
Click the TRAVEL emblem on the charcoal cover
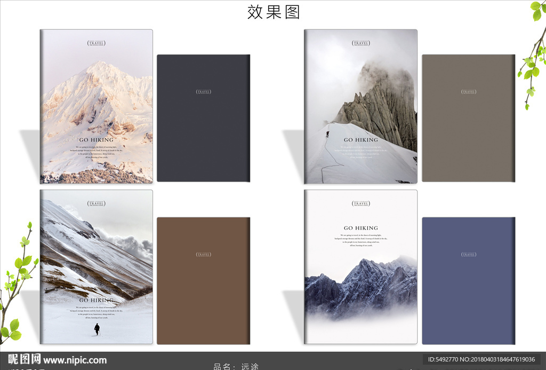click(204, 92)
